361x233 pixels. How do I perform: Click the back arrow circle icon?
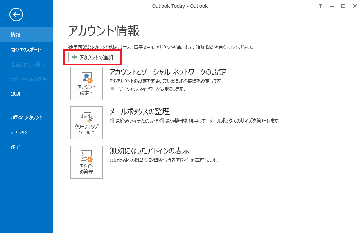coord(16,15)
